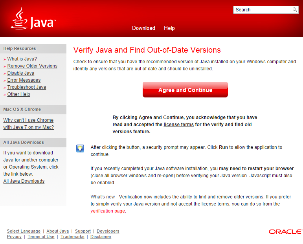303x244 pixels.
Task: Open the Troubleshoot Java link
Action: [27, 87]
